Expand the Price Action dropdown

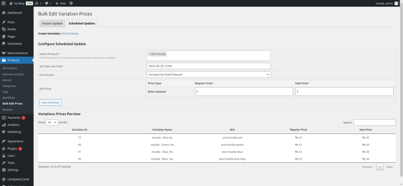coord(208,75)
